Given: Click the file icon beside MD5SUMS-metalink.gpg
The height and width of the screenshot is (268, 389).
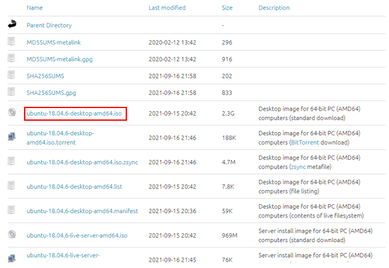Looking at the screenshot, I should tap(11, 58).
